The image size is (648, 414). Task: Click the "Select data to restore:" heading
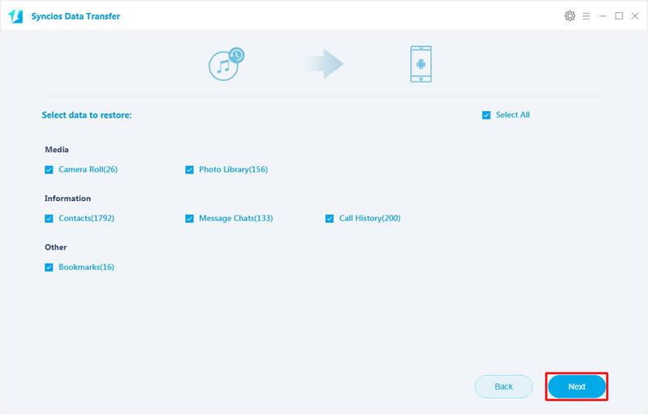(x=87, y=115)
